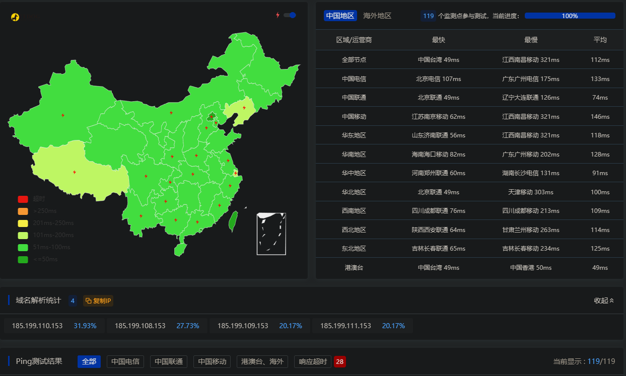Enable the 中国电信 filter
626x376 pixels.
coord(125,361)
